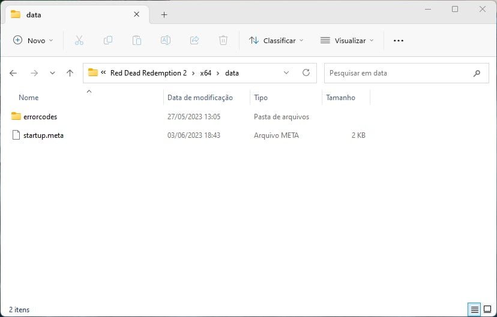Click the search magnifier icon
This screenshot has width=497, height=317.
(477, 73)
